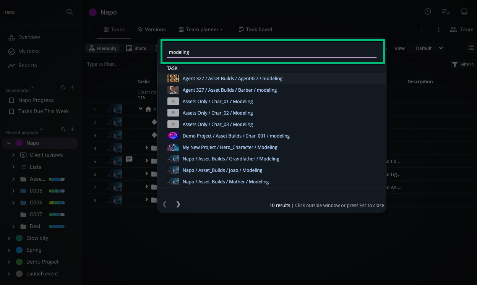This screenshot has height=285, width=477.
Task: Click the search magnifier icon in sidebar
Action: click(x=70, y=12)
